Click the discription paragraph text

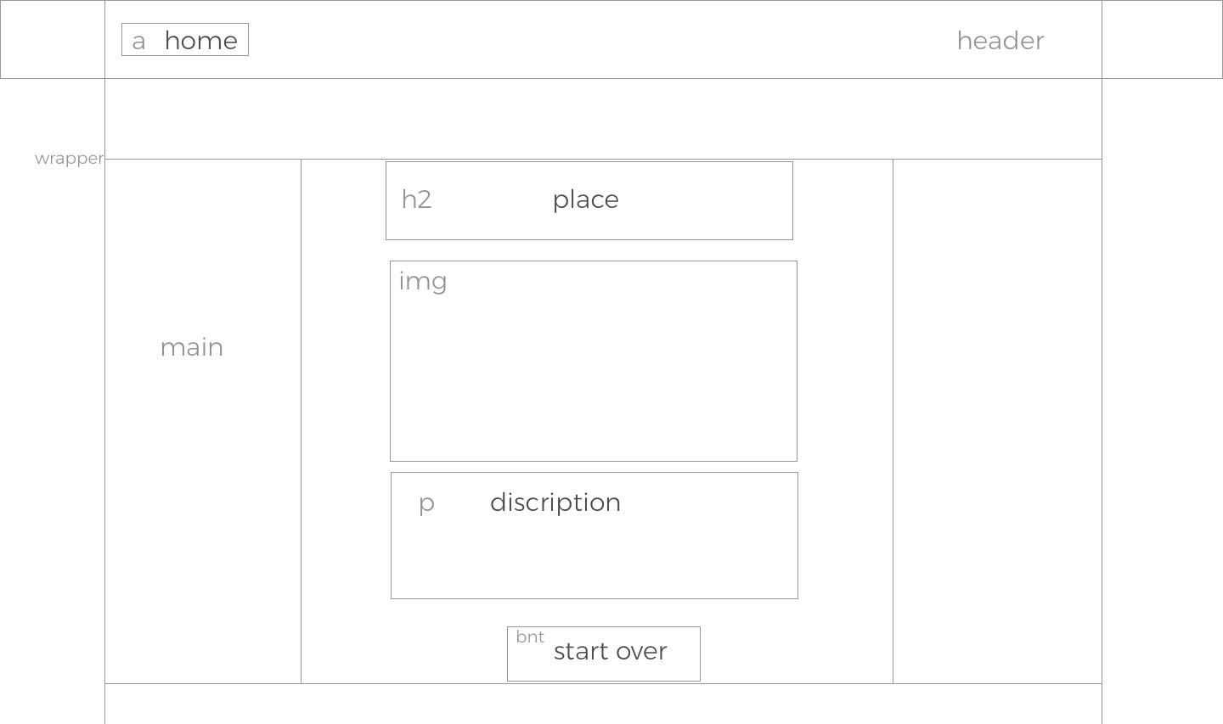coord(555,502)
